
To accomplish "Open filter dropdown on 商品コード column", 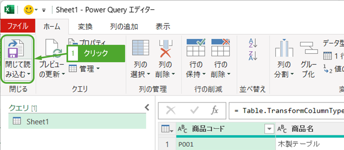I will 269,129.
